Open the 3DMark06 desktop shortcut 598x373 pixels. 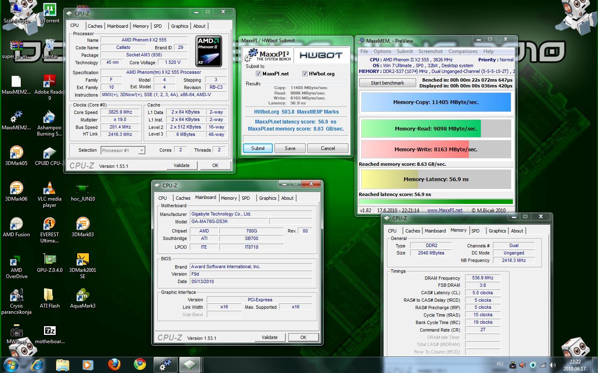(16, 191)
